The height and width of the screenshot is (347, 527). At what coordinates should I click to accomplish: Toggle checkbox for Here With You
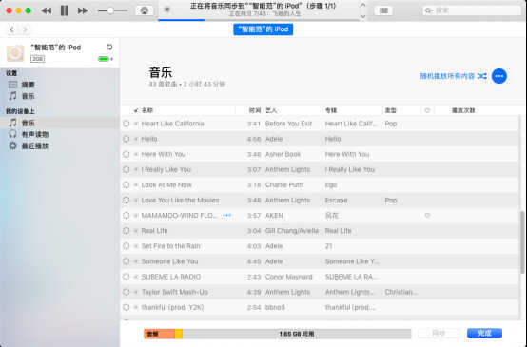[136, 155]
